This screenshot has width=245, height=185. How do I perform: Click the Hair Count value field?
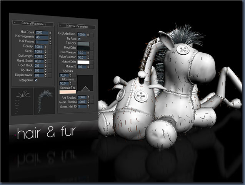click(42, 32)
